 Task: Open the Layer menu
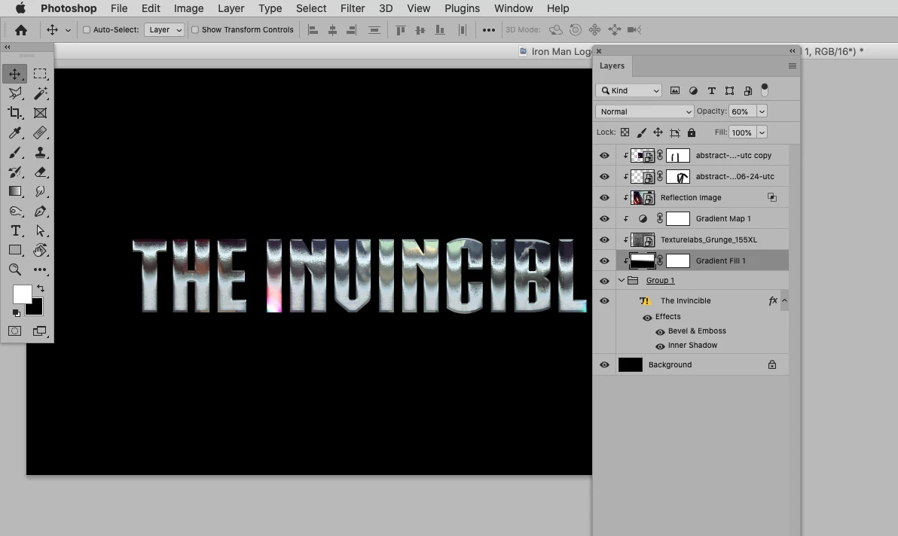click(x=231, y=8)
